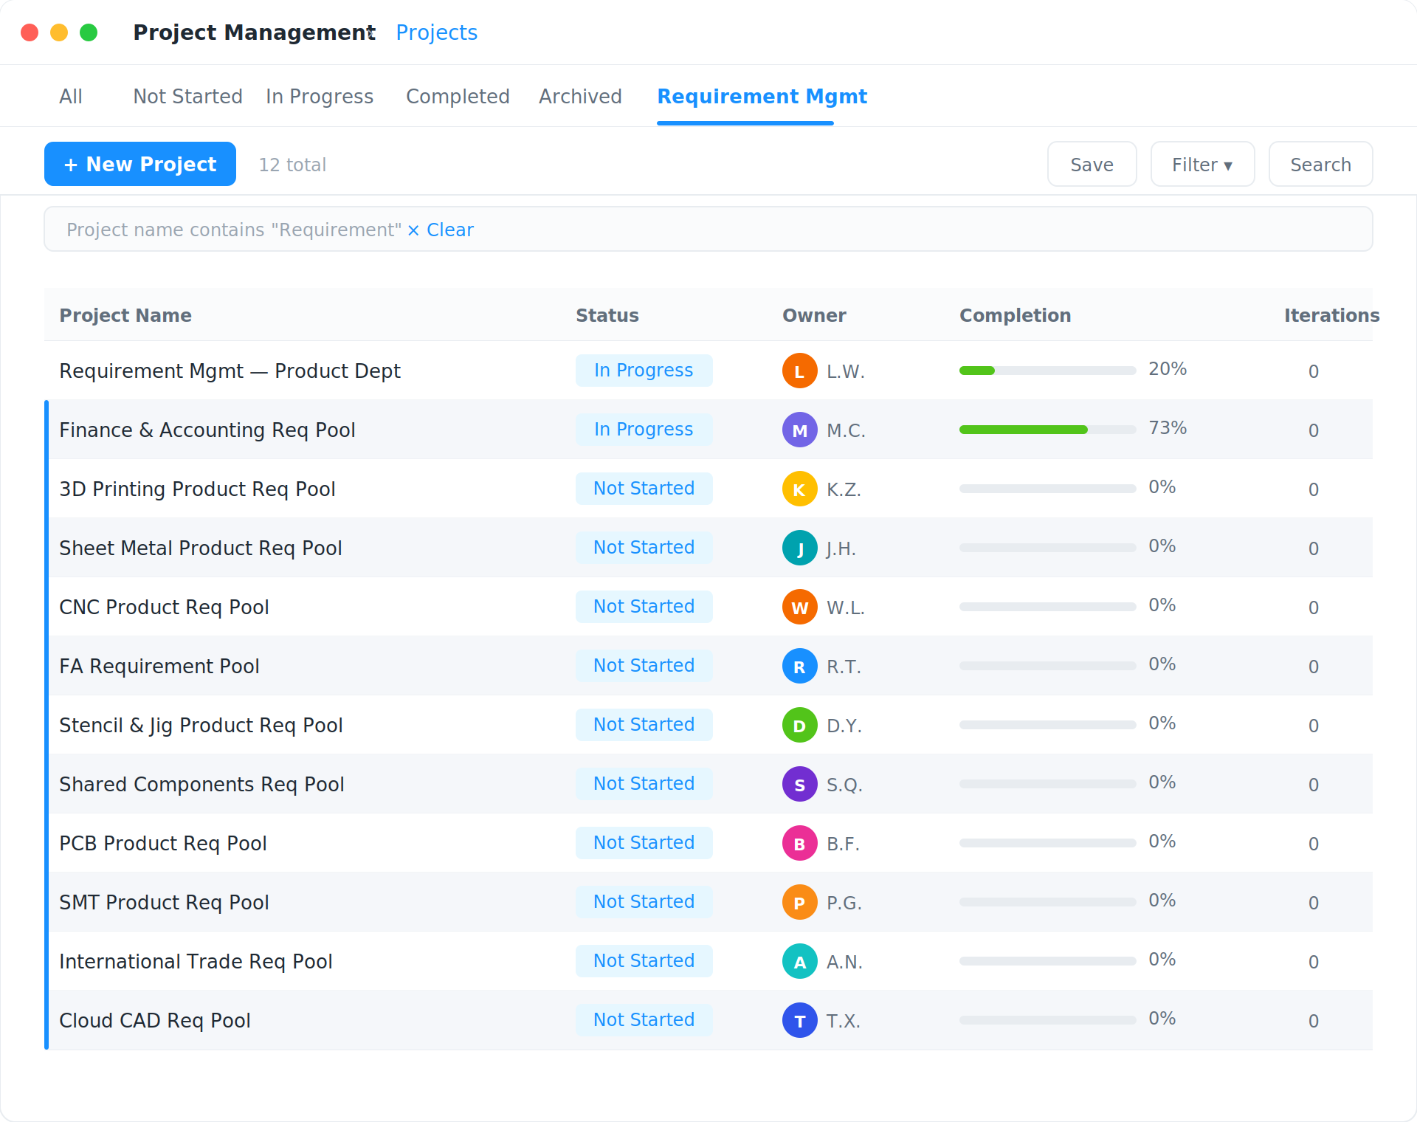
Task: Click In Progress badge for Finance & Accounting
Action: (644, 430)
